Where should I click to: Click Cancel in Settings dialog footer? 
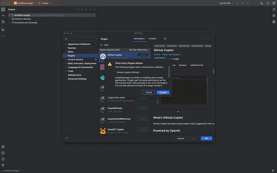180,138
